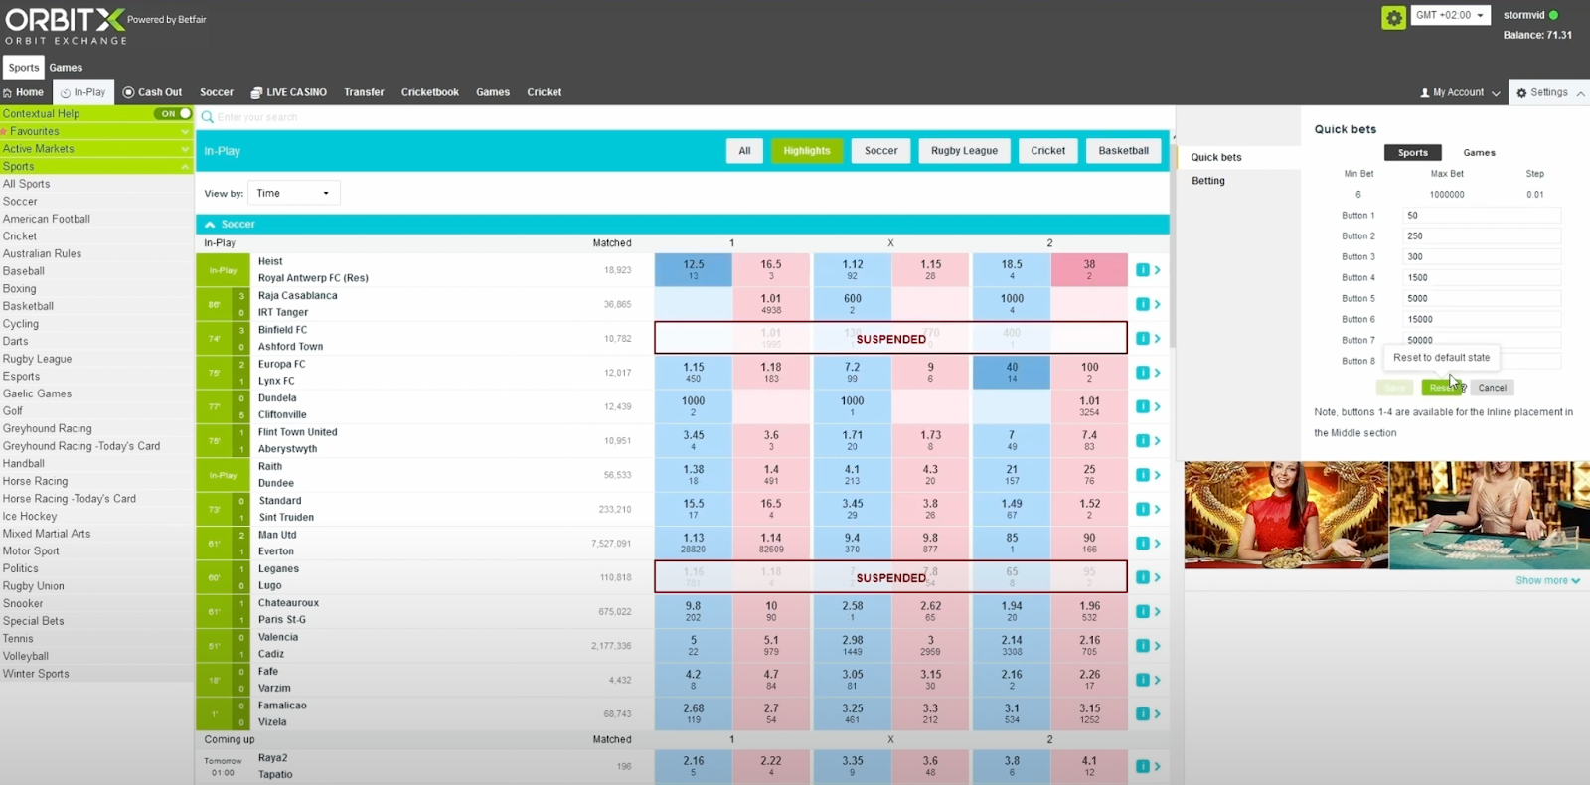Image resolution: width=1590 pixels, height=785 pixels.
Task: Click the Button 1 stake input field
Action: [1481, 216]
